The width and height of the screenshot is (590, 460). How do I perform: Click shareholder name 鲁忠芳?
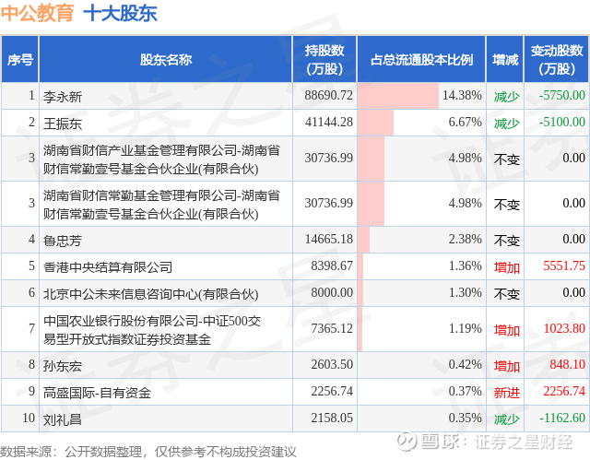tap(63, 241)
